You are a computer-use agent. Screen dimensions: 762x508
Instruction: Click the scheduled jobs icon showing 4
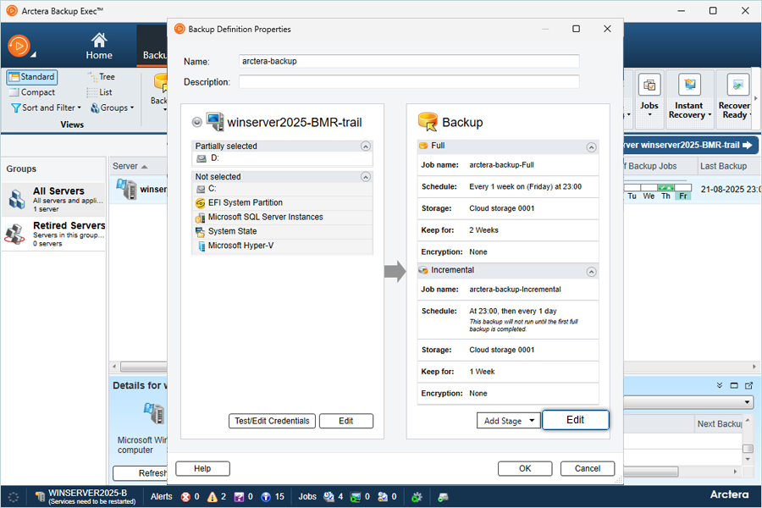[329, 497]
